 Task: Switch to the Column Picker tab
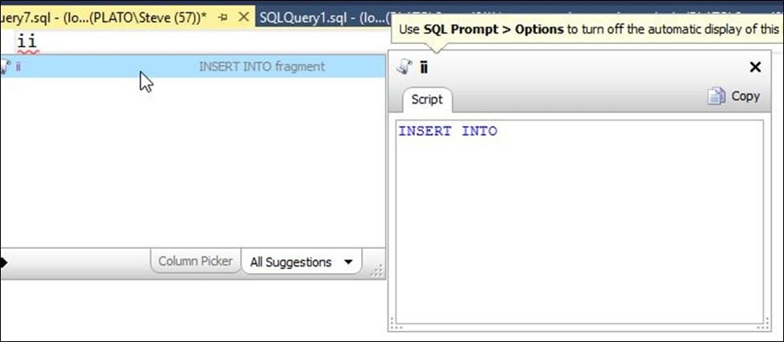click(196, 261)
